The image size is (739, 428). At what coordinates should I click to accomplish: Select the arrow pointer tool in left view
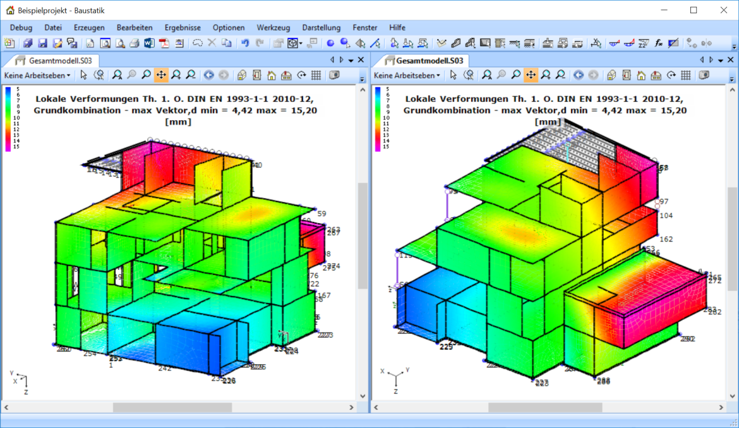[x=84, y=75]
